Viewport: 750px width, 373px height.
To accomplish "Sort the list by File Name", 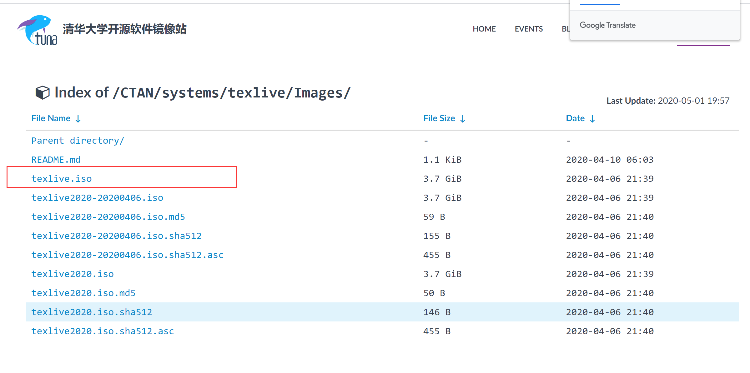I will click(x=51, y=118).
